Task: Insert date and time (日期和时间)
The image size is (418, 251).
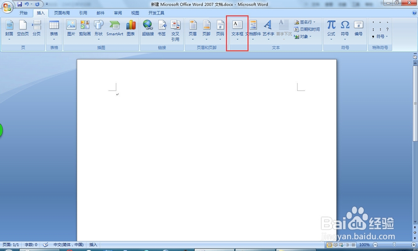Action: (307, 29)
